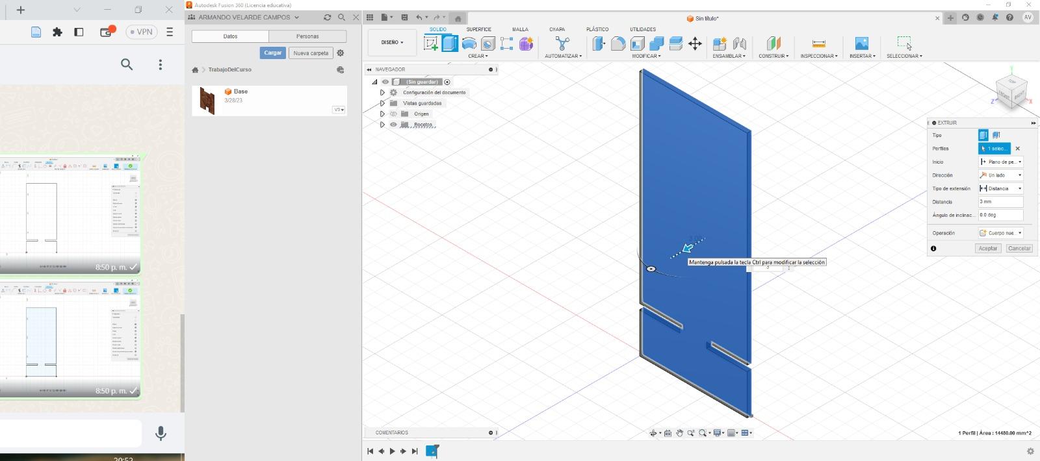1040x461 pixels.
Task: Click the Distancia 3 mm field
Action: coord(1001,202)
